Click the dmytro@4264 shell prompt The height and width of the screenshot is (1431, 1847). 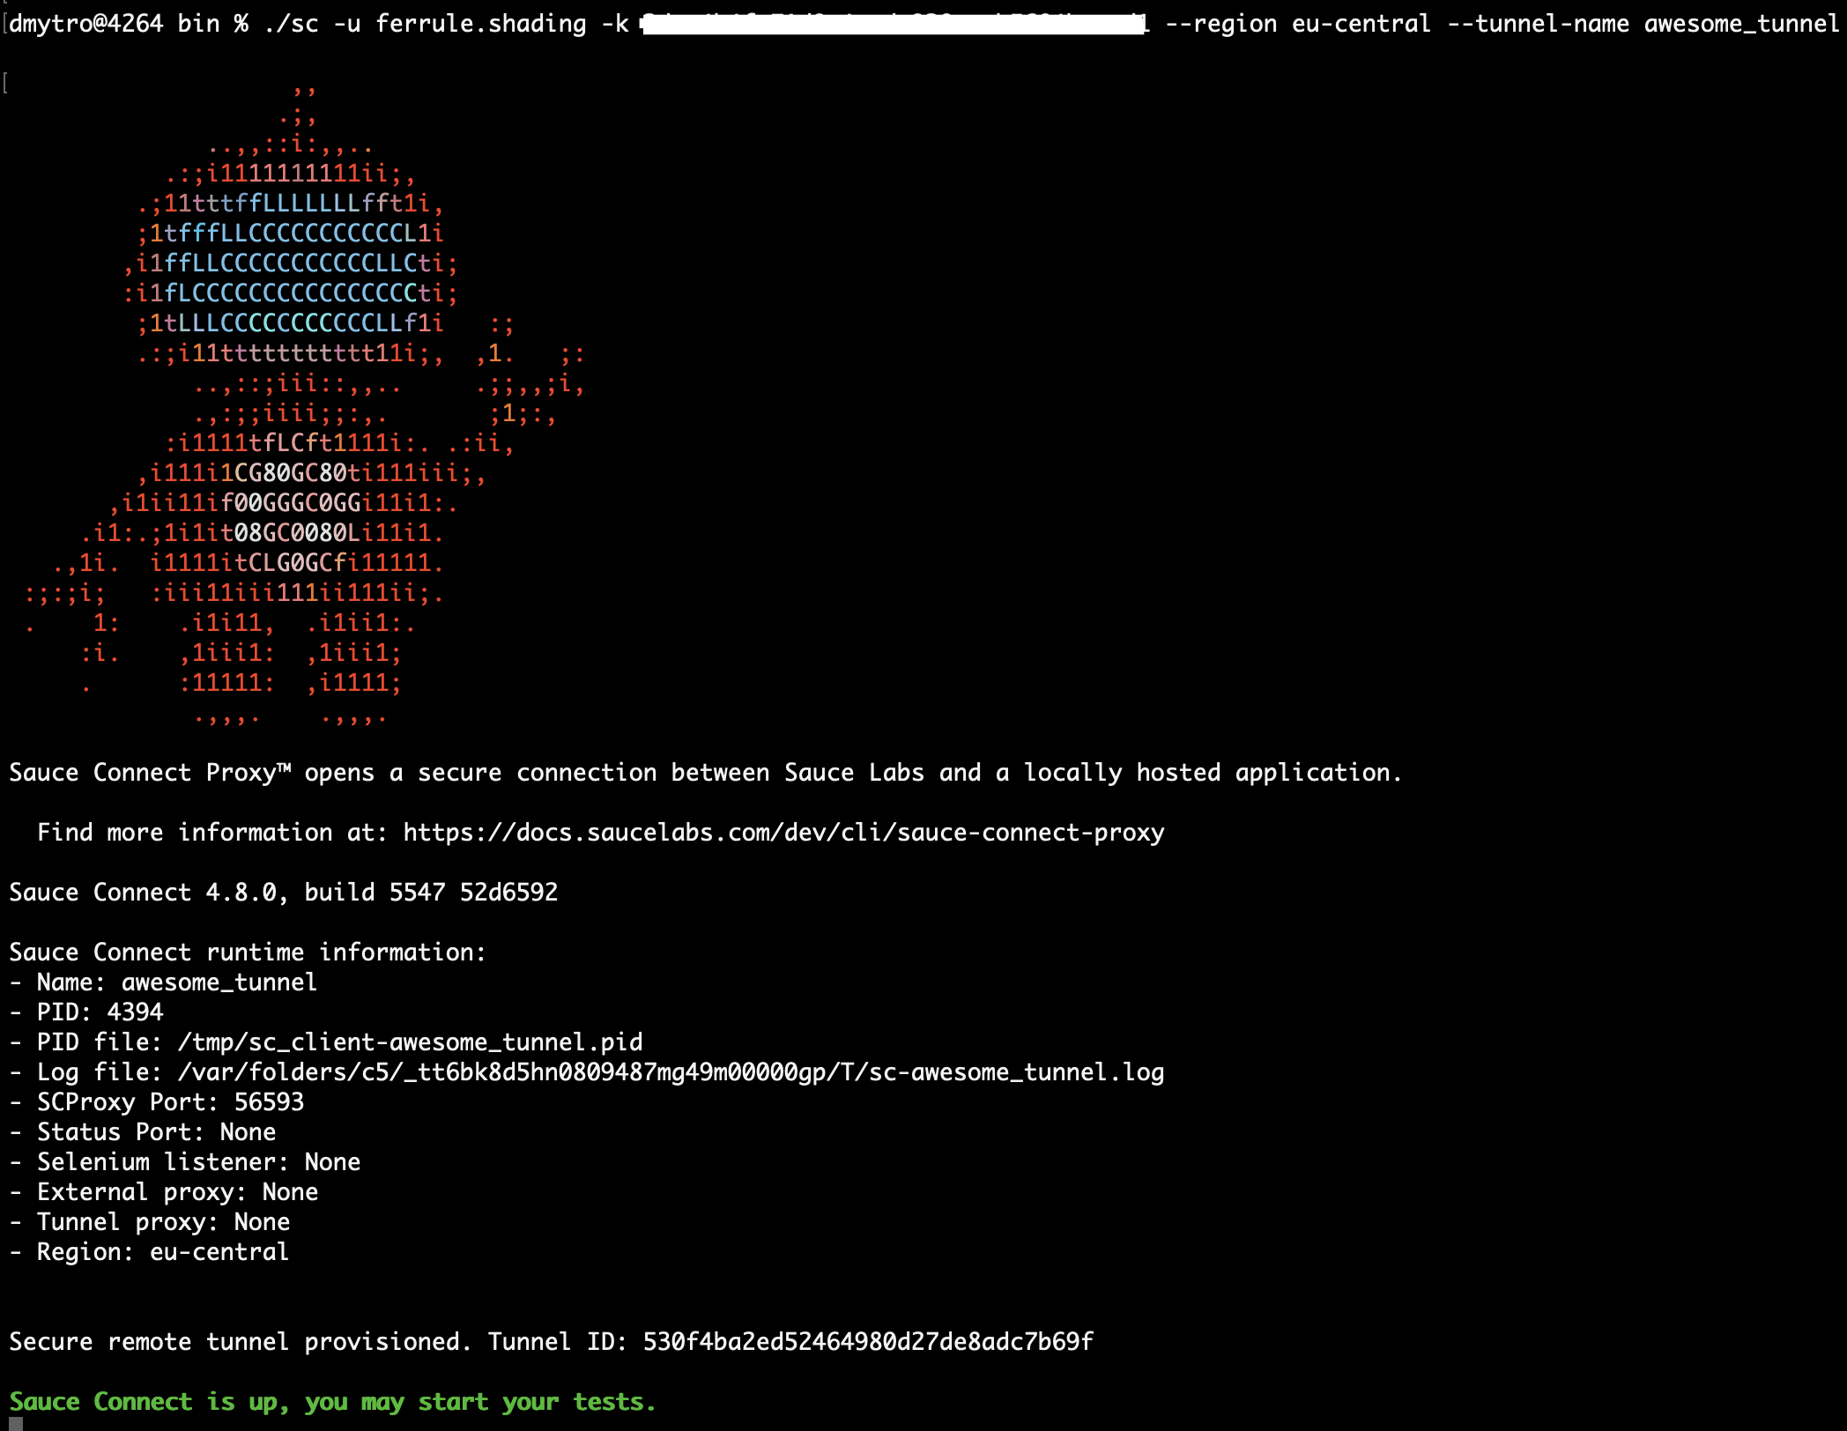pyautogui.click(x=85, y=24)
